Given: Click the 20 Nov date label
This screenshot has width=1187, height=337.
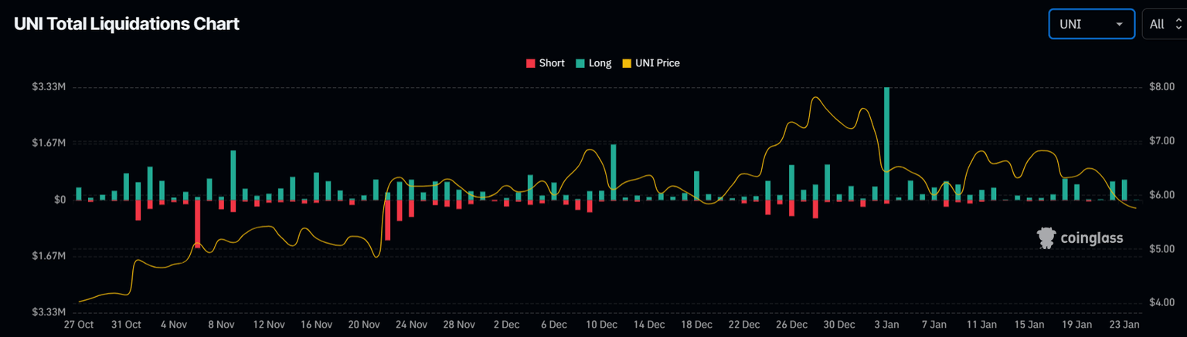Looking at the screenshot, I should [364, 325].
